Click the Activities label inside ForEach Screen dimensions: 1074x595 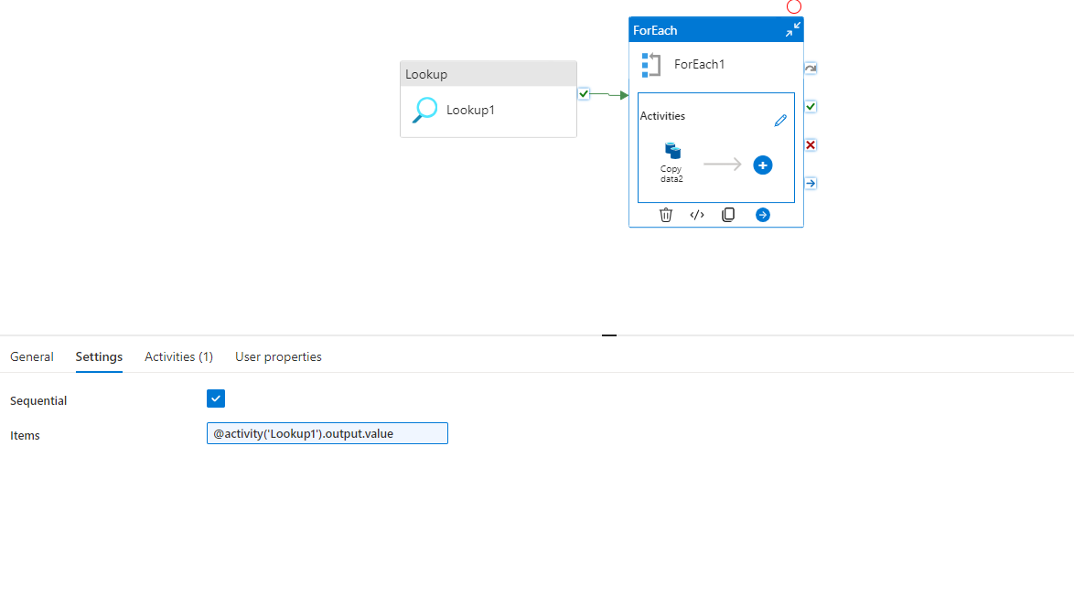point(662,116)
